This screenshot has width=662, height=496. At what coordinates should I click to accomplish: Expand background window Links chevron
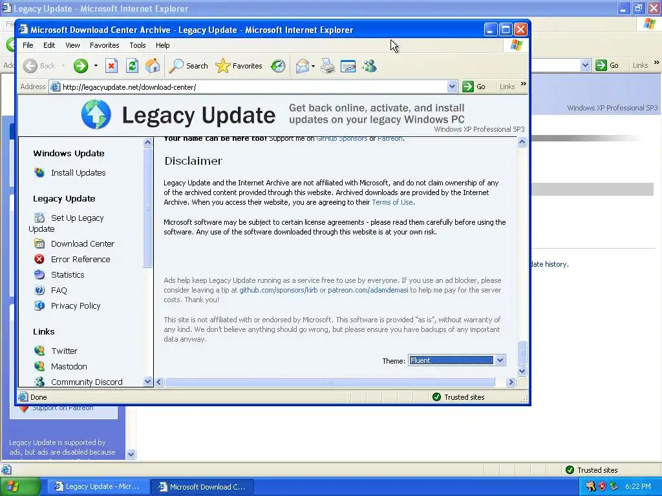[x=657, y=63]
